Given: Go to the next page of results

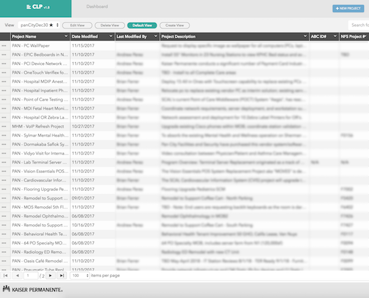Looking at the screenshot, I should click(x=50, y=275).
